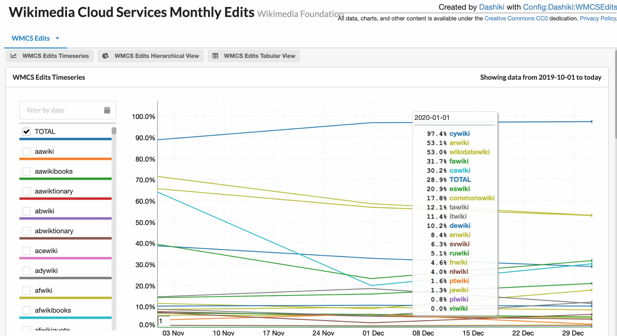Click the filter by date input
The image size is (617, 336).
pos(68,110)
